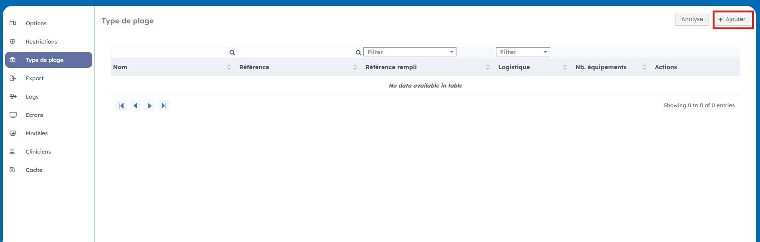Click the Logs icon in sidebar
Screen dimensions: 760x242
coord(13,97)
